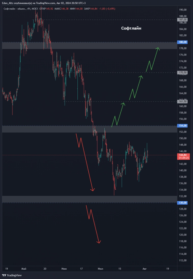Select the blue 180,00 price label
The width and height of the screenshot is (193, 279).
(x=183, y=42)
